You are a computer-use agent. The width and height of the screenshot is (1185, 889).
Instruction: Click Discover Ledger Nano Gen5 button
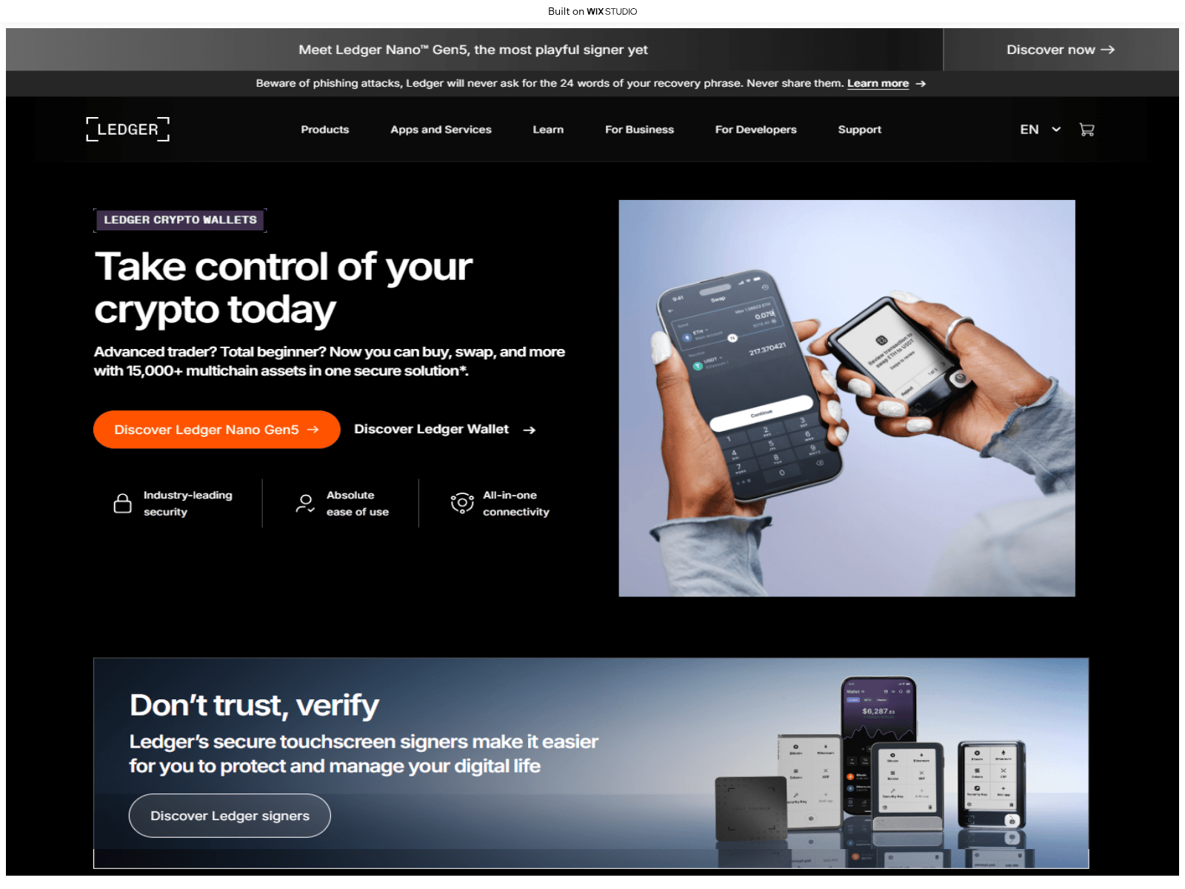click(x=216, y=430)
